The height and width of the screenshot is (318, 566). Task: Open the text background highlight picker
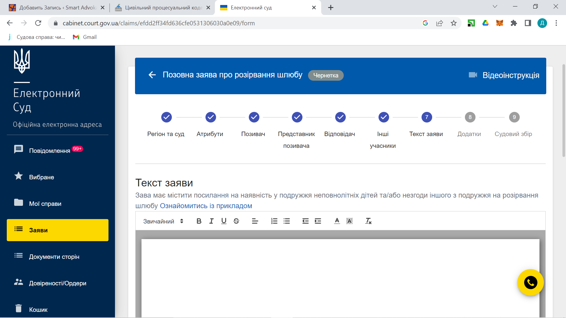click(349, 221)
